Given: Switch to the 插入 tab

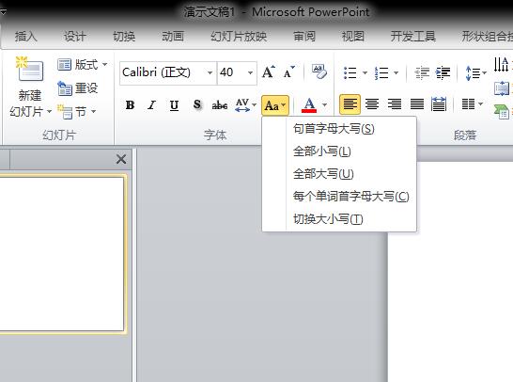Looking at the screenshot, I should (x=26, y=37).
